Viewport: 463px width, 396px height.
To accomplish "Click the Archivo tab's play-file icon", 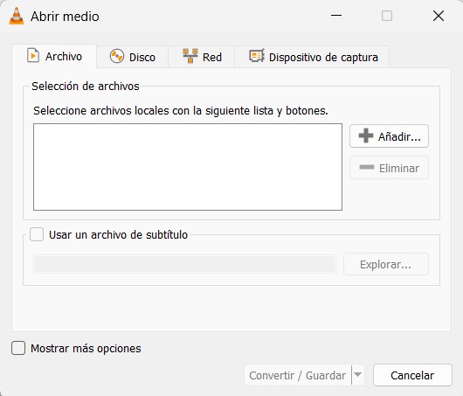I will tap(33, 55).
